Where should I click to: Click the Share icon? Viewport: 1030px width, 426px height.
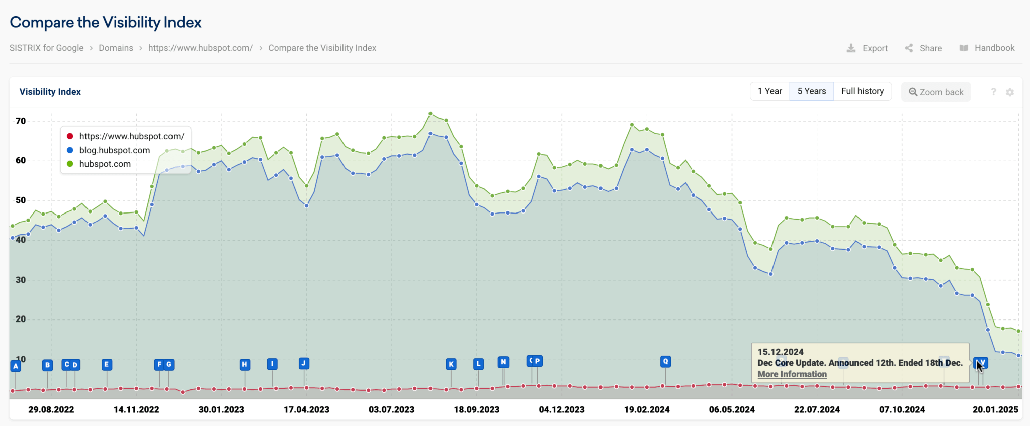click(909, 48)
